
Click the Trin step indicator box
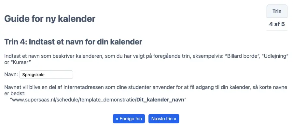(x=277, y=11)
